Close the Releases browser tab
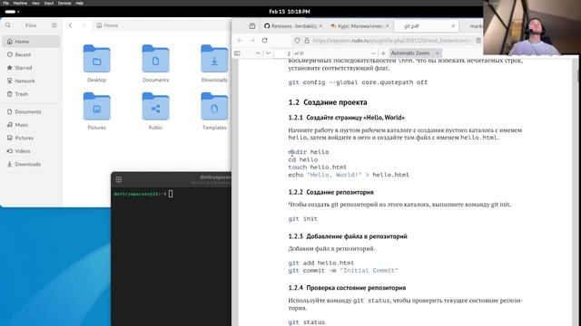 point(320,26)
